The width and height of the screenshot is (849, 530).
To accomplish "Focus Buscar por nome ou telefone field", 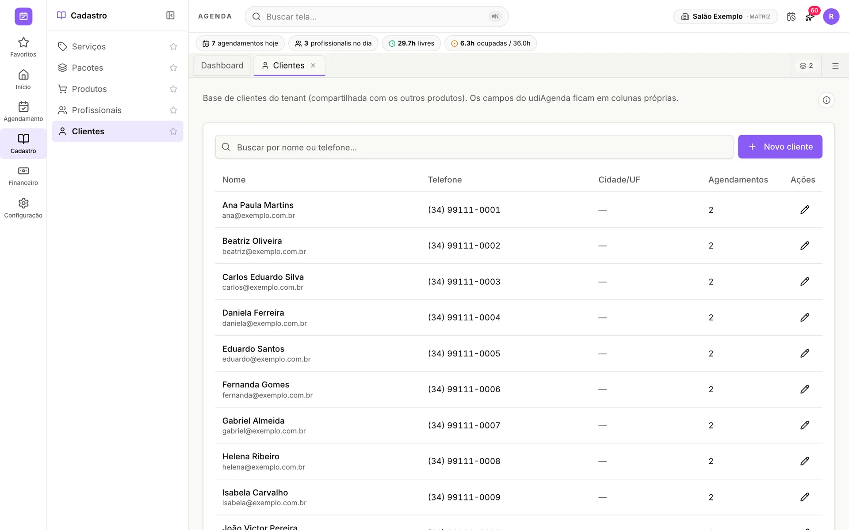I will [474, 147].
